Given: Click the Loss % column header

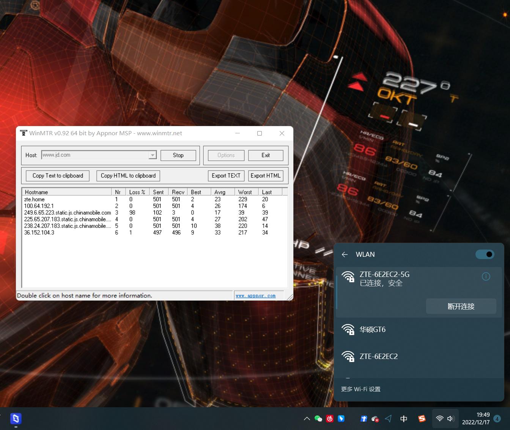Looking at the screenshot, I should coord(137,192).
